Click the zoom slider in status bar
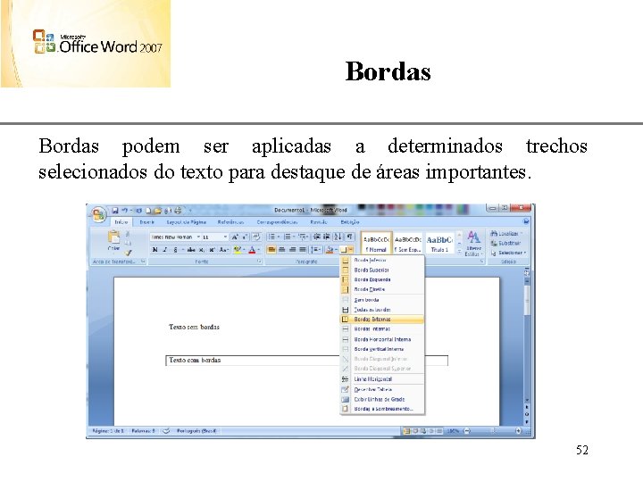 (x=493, y=431)
